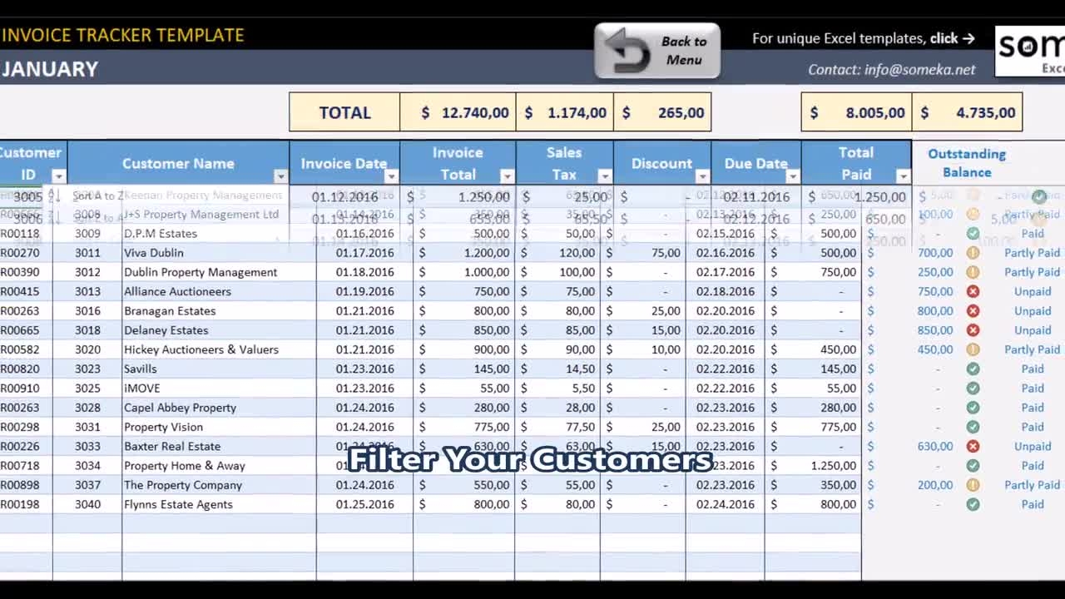Click the Partly Paid icon for The Property Company
This screenshot has height=599, width=1065.
973,484
